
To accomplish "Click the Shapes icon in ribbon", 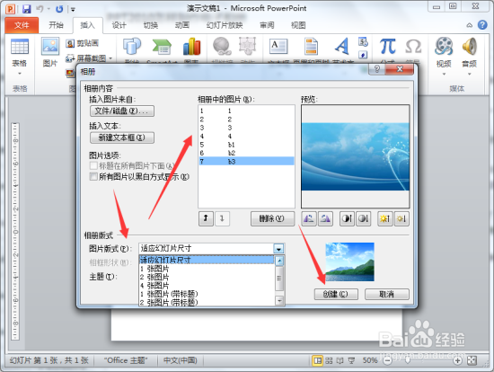I will click(x=132, y=47).
